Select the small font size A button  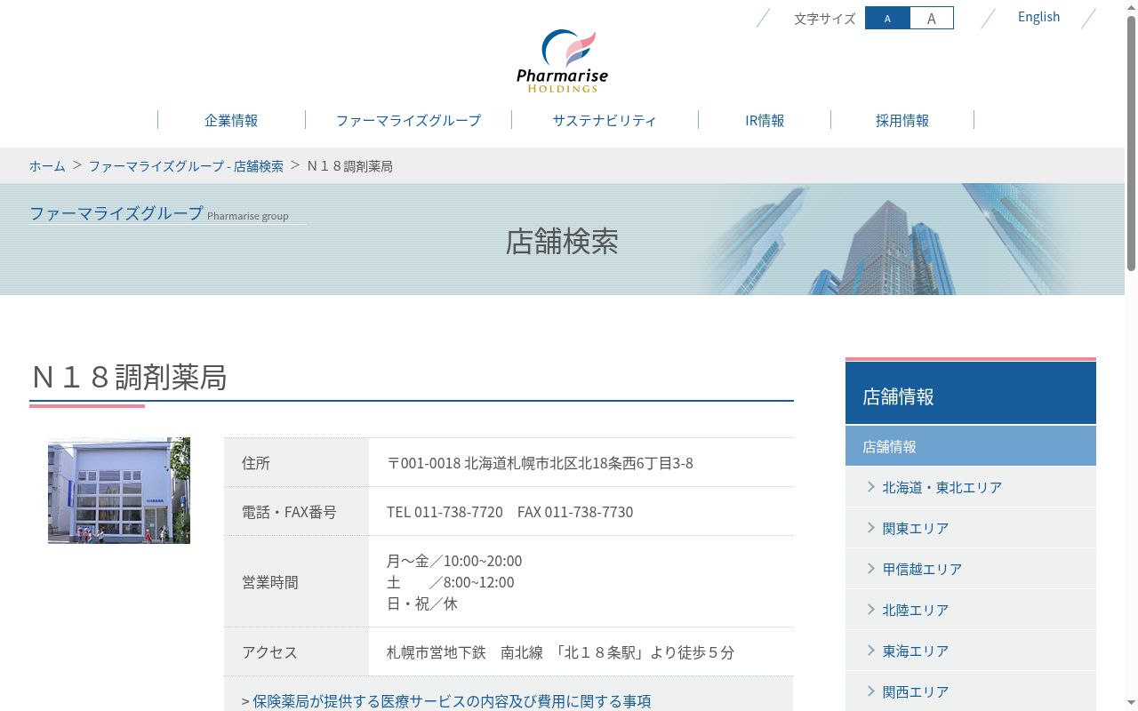887,18
